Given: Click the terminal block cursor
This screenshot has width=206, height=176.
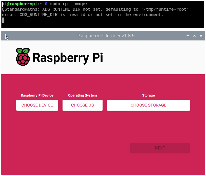Looking at the screenshot, I should (3, 20).
